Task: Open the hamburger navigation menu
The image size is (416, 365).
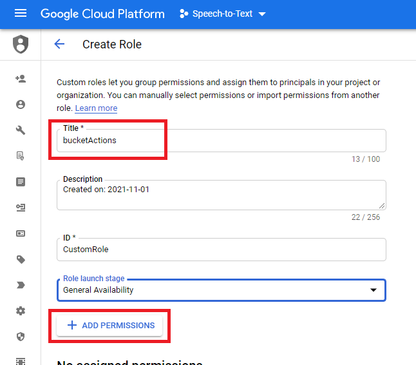Action: tap(20, 14)
